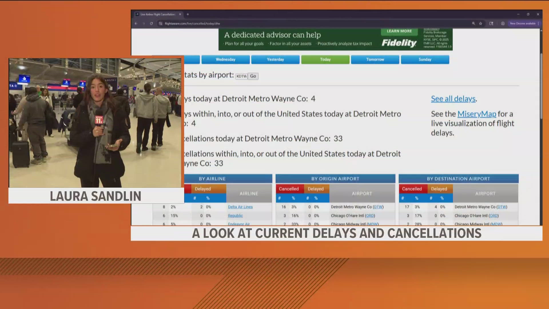Click the KDTW airport code input field
Image resolution: width=549 pixels, height=309 pixels.
[241, 76]
